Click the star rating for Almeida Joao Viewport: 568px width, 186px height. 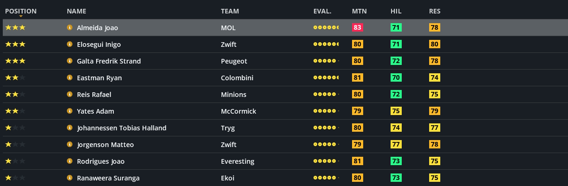pos(15,28)
